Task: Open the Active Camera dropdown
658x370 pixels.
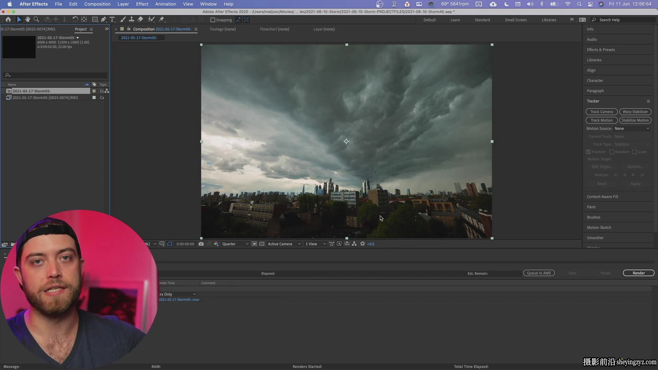Action: click(x=284, y=244)
